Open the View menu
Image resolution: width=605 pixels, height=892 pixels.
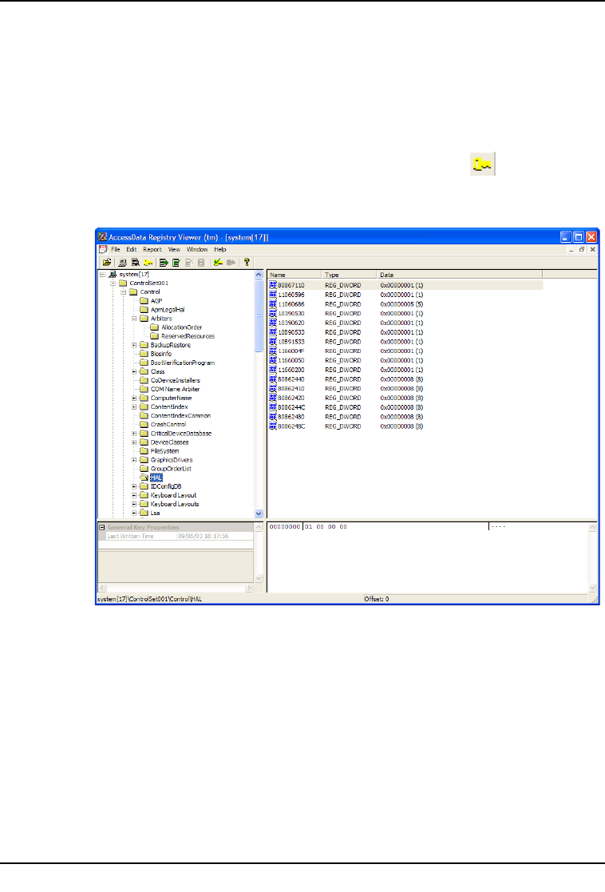(174, 249)
